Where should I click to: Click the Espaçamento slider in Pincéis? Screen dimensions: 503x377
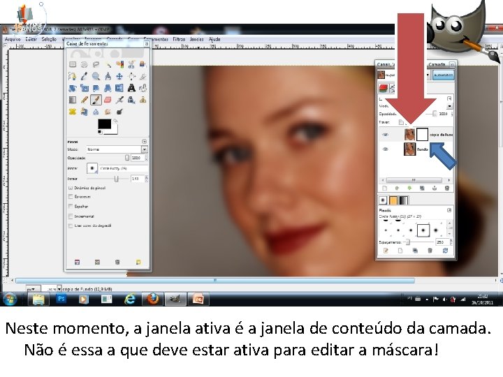coord(419,242)
